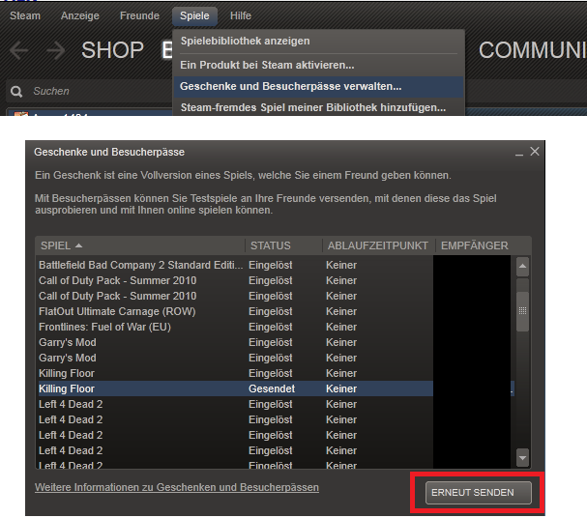The width and height of the screenshot is (587, 518).
Task: Open the Hilfe menu
Action: (x=241, y=15)
